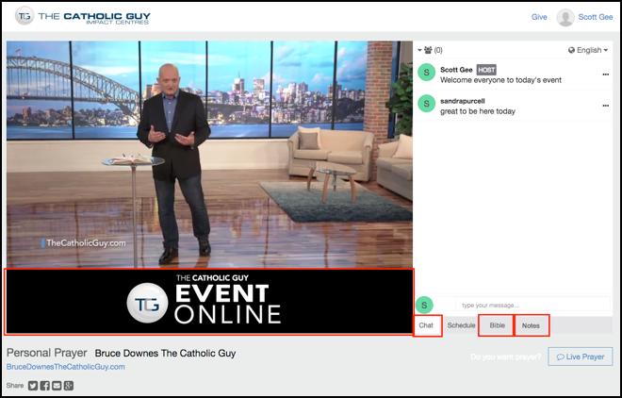Switch to the Bible tab
Screen dimensions: 622x398
pyautogui.click(x=497, y=325)
